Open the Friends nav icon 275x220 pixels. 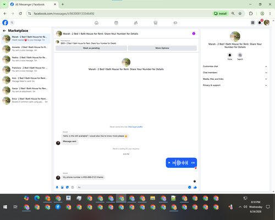136,23
